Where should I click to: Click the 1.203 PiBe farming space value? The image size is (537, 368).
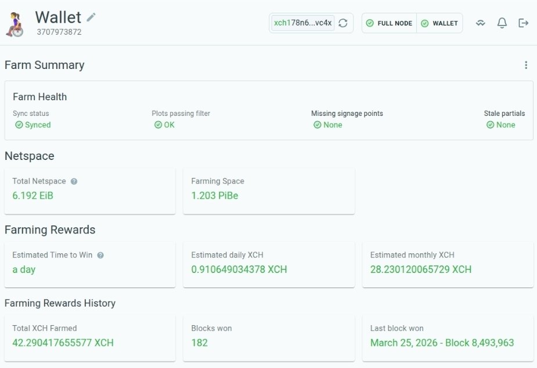[215, 196]
